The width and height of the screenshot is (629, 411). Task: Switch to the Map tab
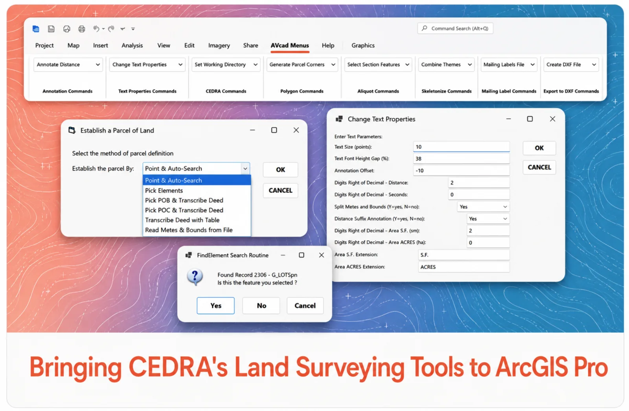pos(74,46)
